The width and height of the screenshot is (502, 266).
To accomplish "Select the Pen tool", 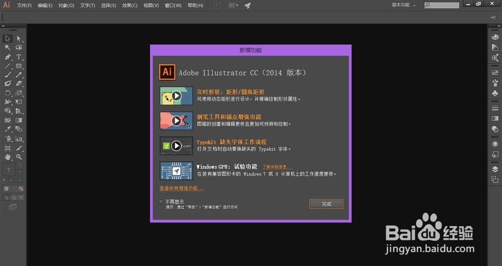I will [8, 57].
